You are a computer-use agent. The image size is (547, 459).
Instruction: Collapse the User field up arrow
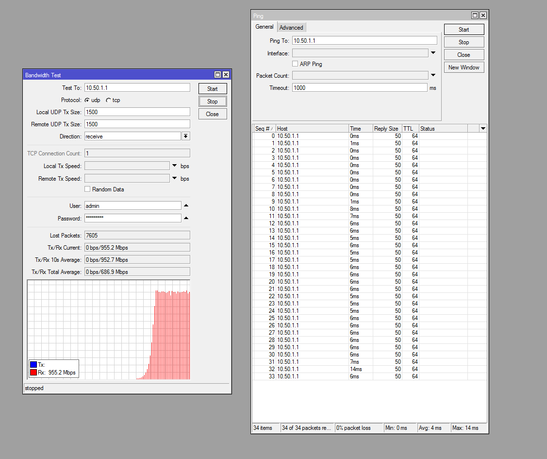point(186,205)
